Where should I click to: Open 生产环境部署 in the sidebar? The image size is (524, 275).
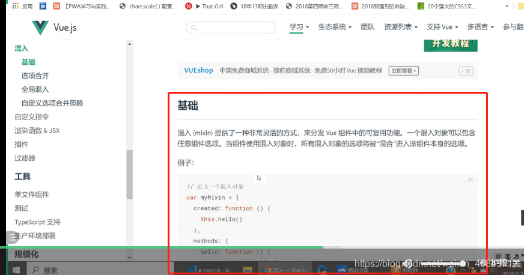tap(35, 235)
